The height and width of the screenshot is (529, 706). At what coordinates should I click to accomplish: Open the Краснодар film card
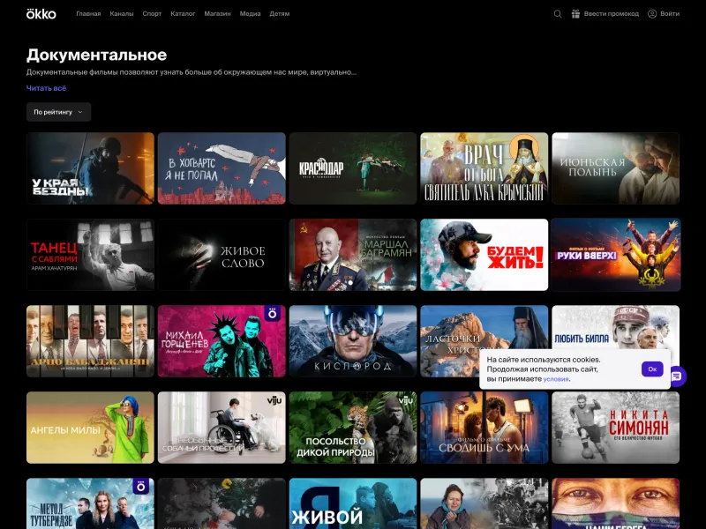pos(353,168)
